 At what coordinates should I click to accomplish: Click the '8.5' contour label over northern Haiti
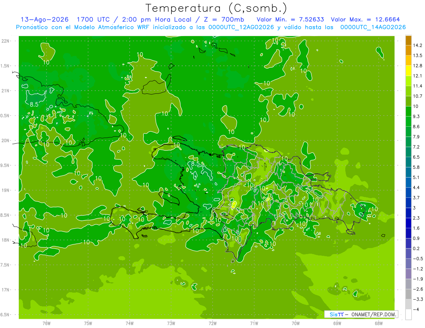195,163
